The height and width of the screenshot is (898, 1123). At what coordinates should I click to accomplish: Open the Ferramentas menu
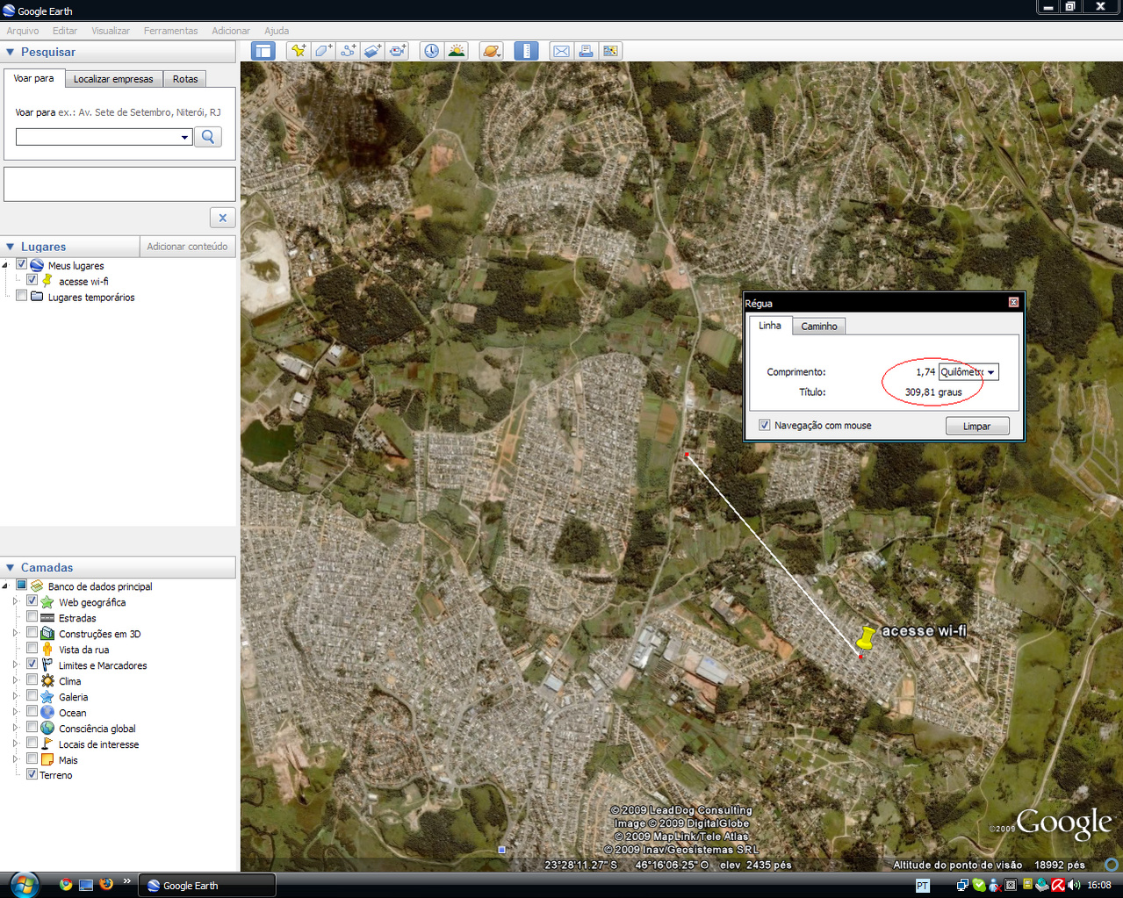[170, 31]
